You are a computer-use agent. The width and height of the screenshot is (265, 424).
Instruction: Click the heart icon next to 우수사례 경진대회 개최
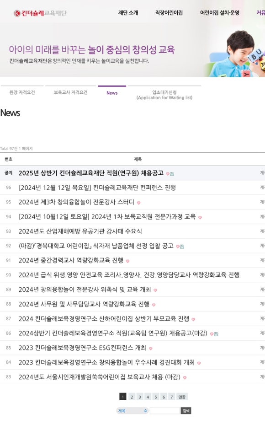(199, 363)
